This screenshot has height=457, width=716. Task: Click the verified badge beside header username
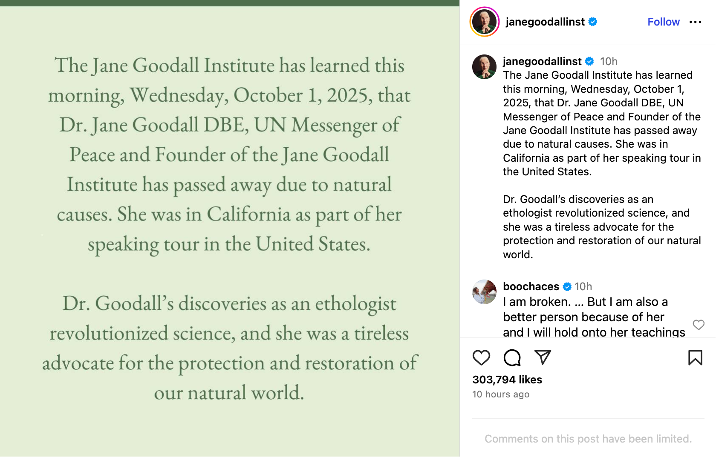pos(593,22)
